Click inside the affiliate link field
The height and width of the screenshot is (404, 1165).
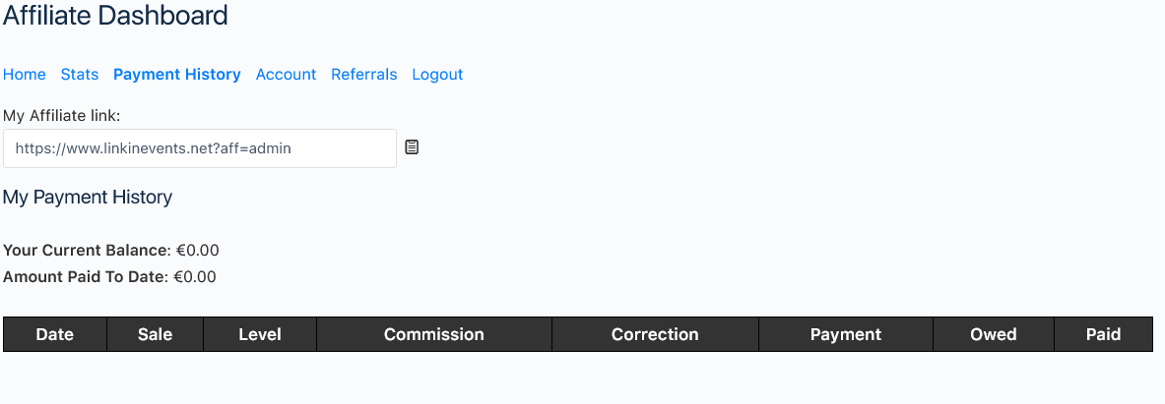click(200, 148)
